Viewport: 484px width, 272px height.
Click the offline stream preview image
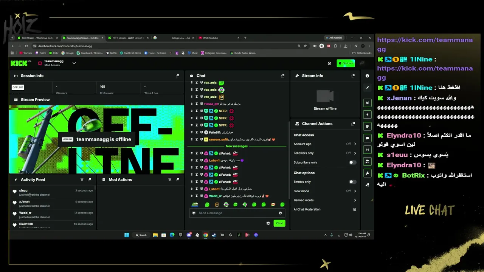click(x=96, y=139)
